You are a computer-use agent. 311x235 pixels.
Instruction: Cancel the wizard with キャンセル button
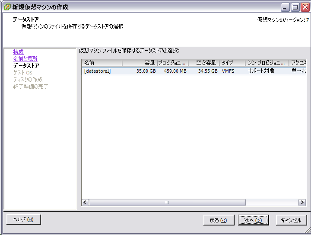(291, 220)
